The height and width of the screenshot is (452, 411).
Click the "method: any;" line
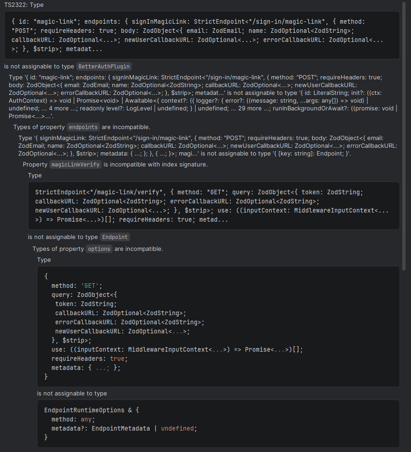click(73, 419)
